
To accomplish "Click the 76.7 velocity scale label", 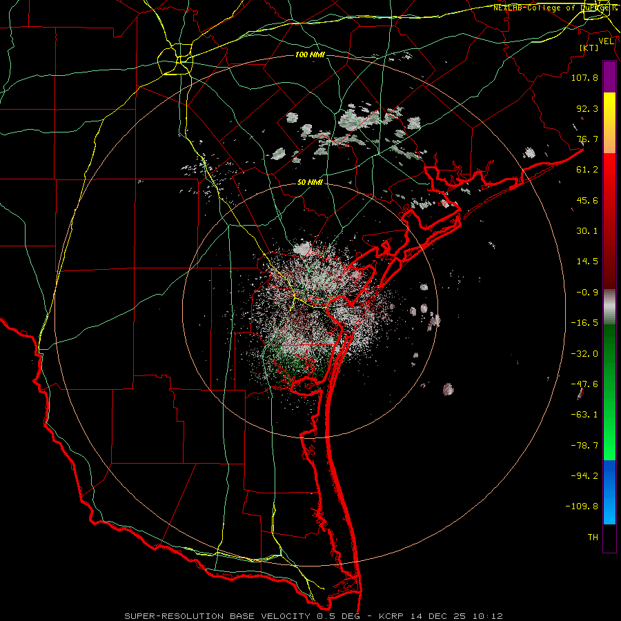I will pos(587,139).
